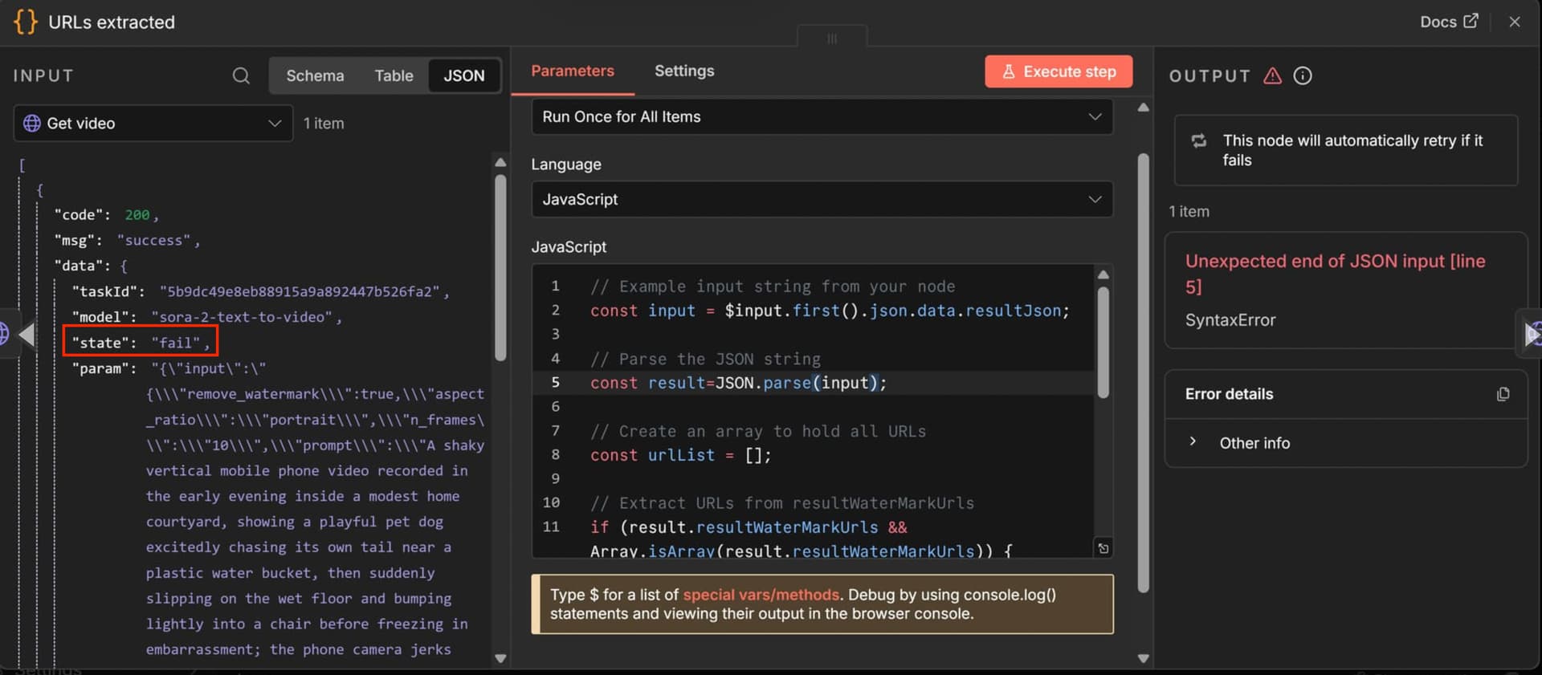The height and width of the screenshot is (675, 1542).
Task: Switch input view to Table
Action: 394,75
